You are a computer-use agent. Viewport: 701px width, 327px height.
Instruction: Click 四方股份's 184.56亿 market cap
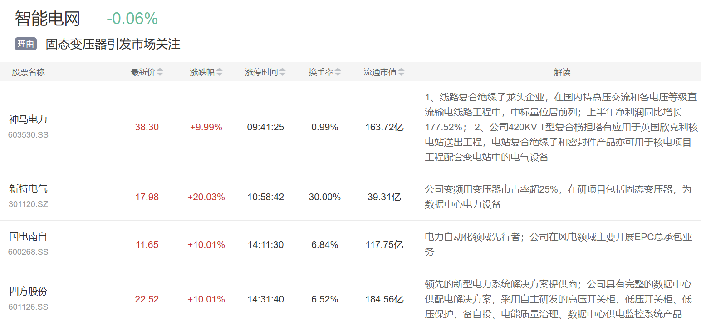click(384, 299)
